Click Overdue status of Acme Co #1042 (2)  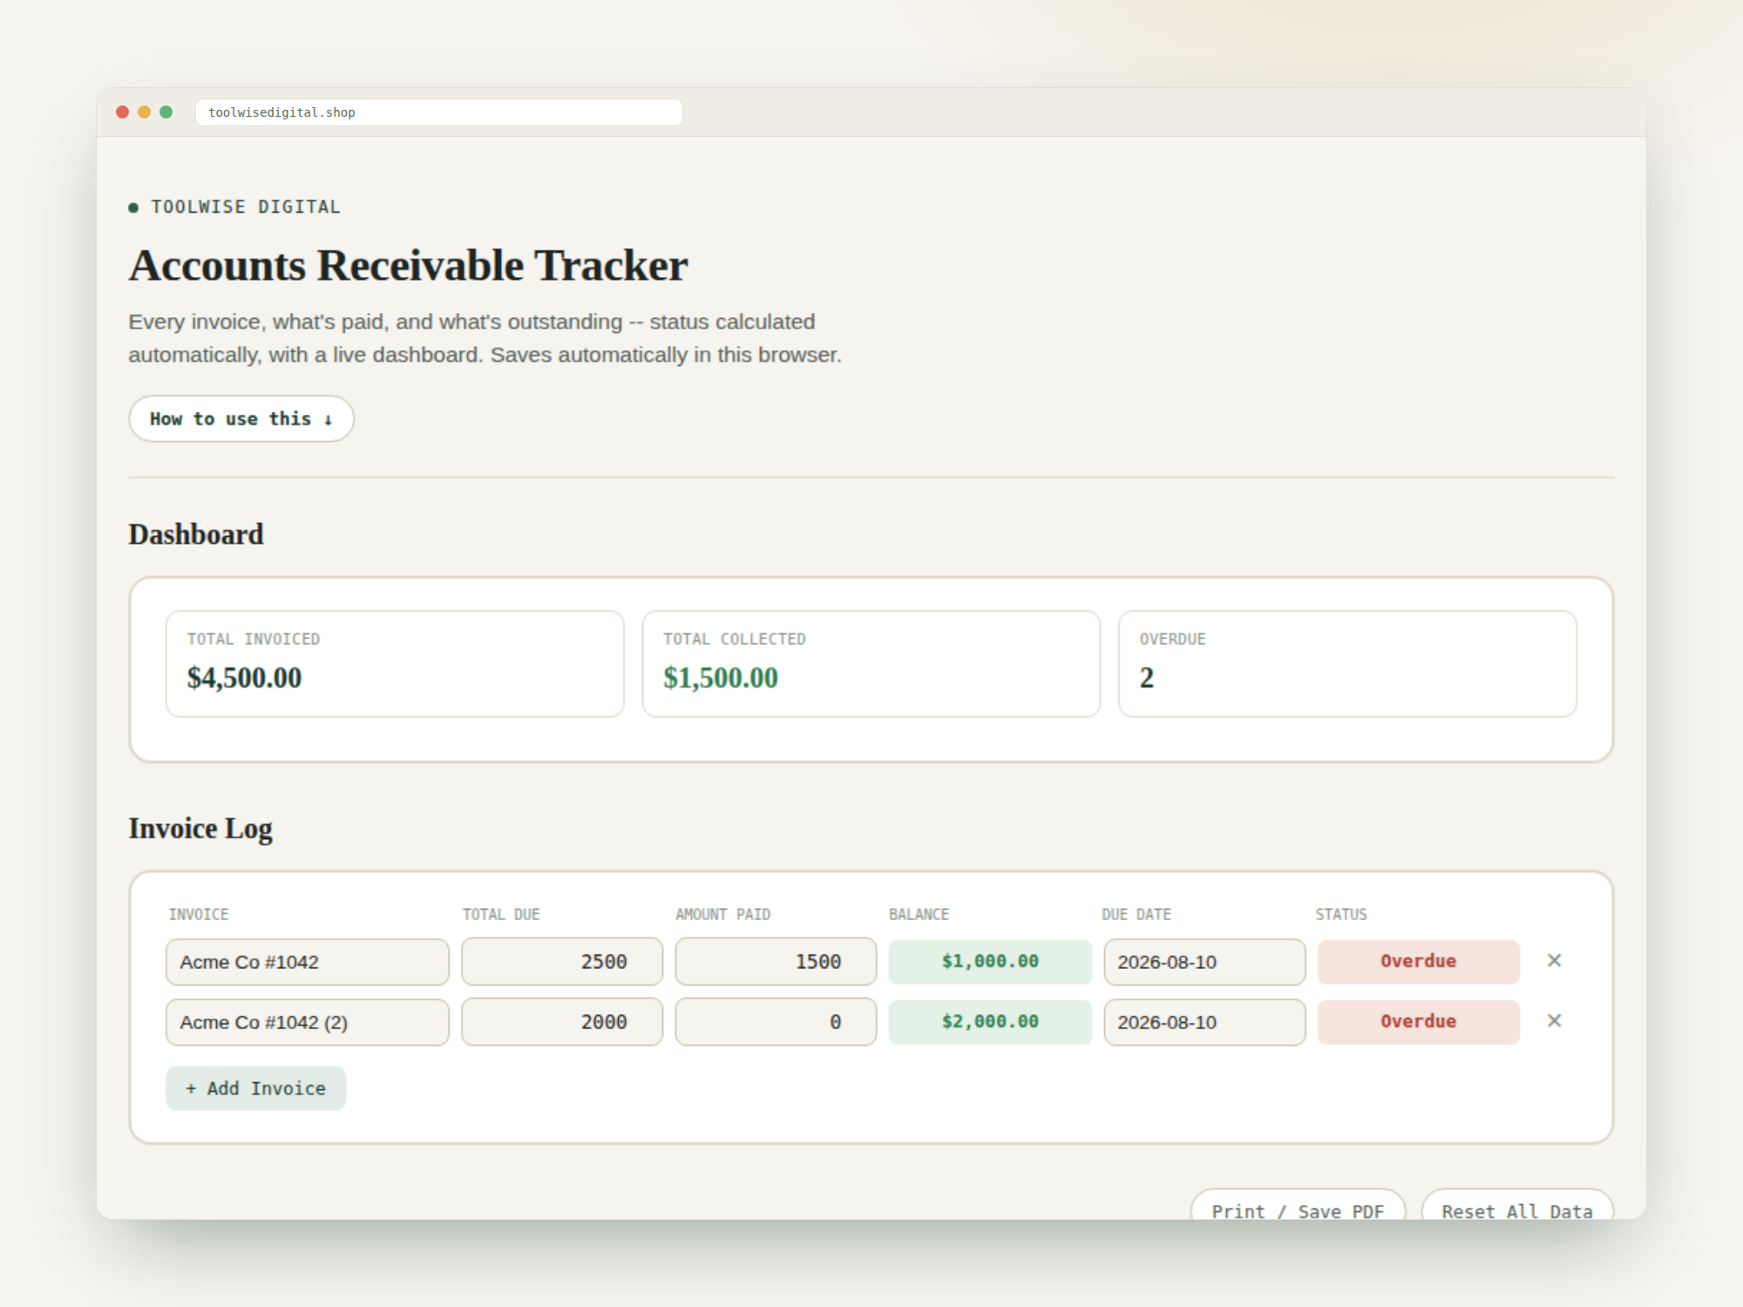(1418, 1022)
